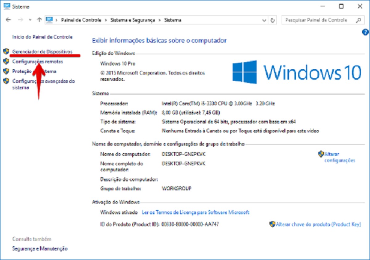Viewport: 370px width, 260px height.
Task: Click the refresh icon in the address bar
Action: tap(273, 20)
